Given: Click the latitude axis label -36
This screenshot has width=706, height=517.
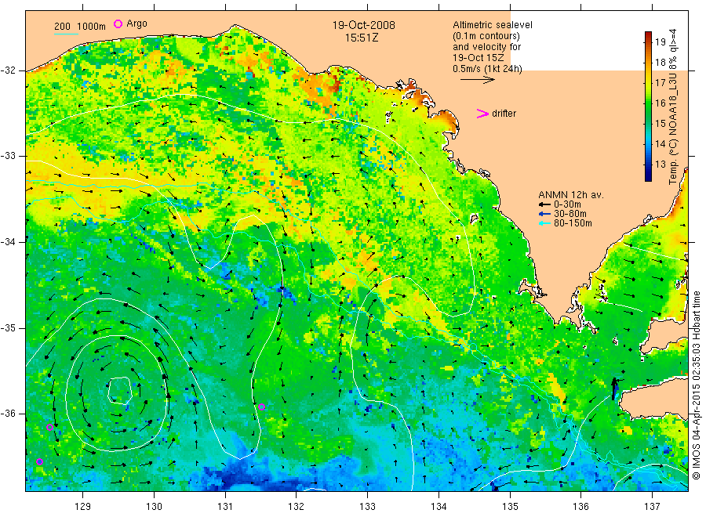Looking at the screenshot, I should pyautogui.click(x=8, y=414).
